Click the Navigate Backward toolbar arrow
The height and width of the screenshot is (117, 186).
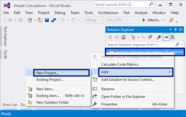pos(10,20)
